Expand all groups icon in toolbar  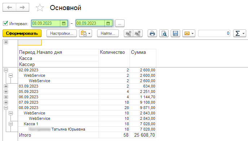click(x=138, y=33)
